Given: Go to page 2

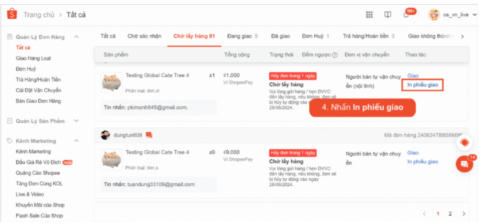Looking at the screenshot, I should click(450, 214).
